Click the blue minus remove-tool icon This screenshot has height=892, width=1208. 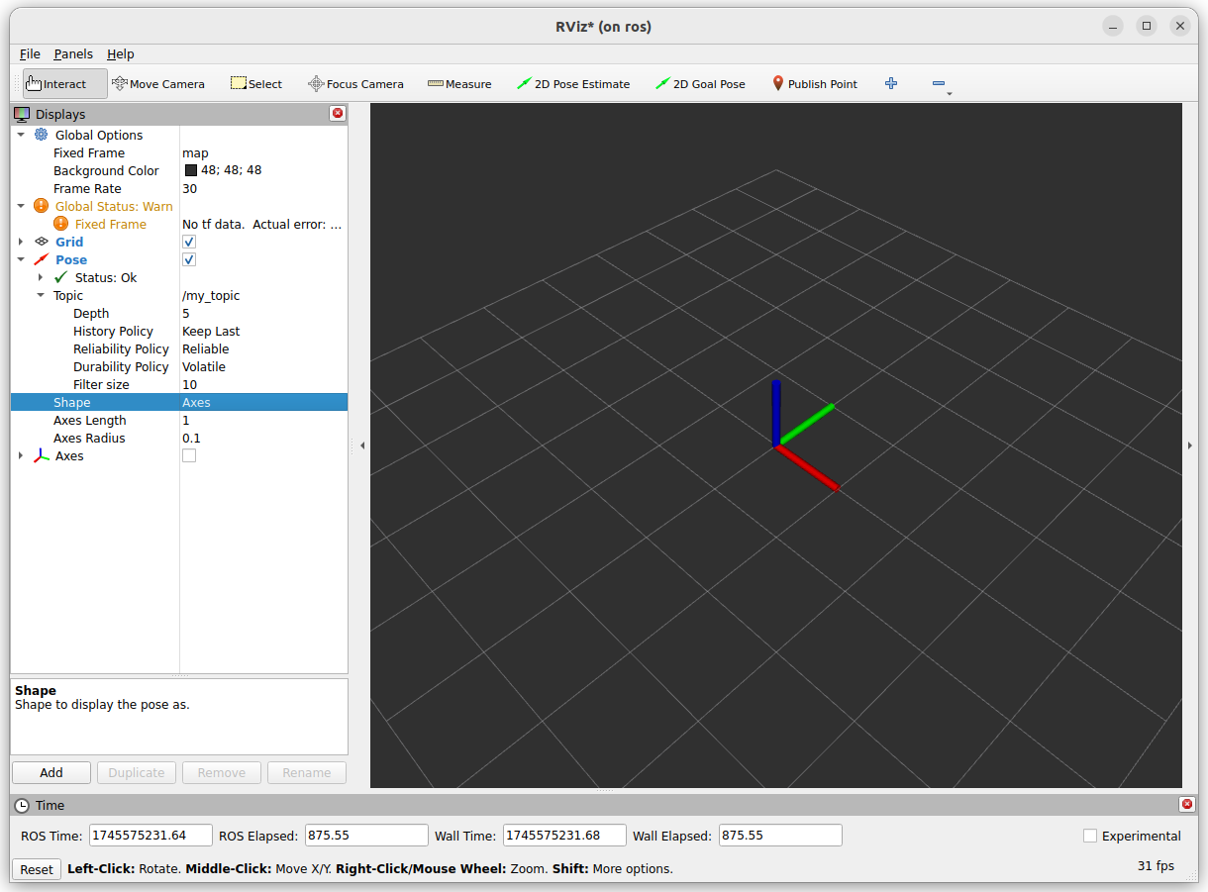939,84
